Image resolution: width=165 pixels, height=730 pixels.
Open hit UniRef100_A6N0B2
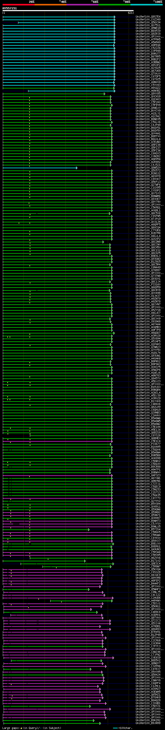[x=148, y=91]
